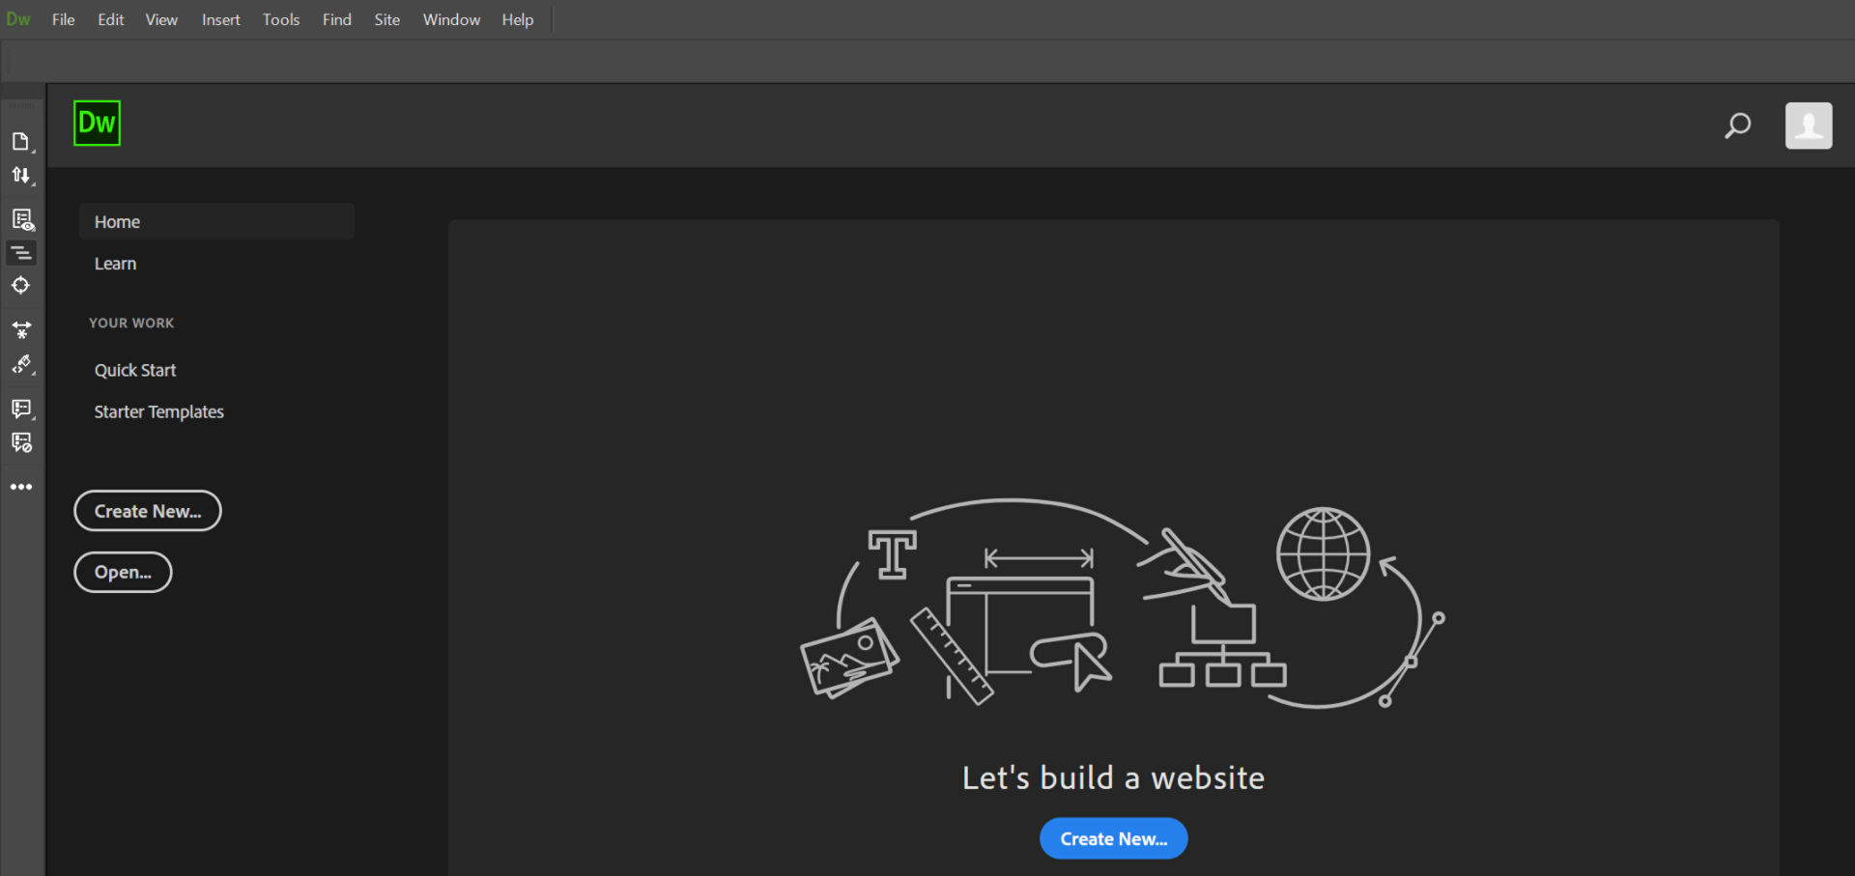Viewport: 1855px width, 876px height.
Task: Open the ellipsis toolbar customization icon
Action: 21,486
